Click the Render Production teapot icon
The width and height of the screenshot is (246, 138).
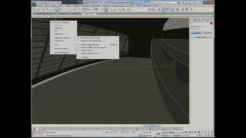(x=191, y=10)
